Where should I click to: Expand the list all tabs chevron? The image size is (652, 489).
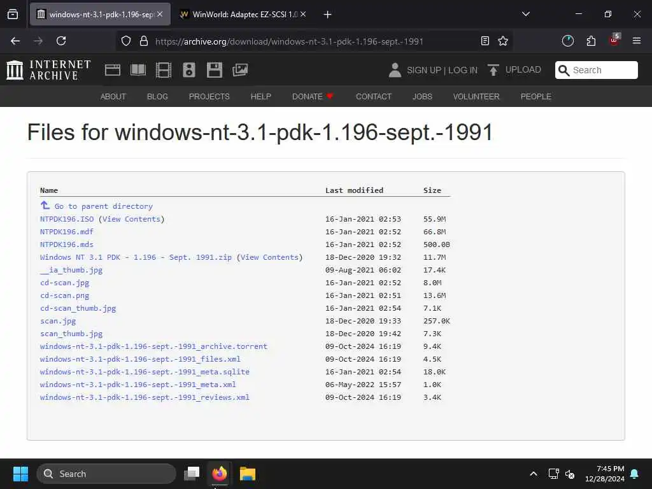tap(526, 14)
